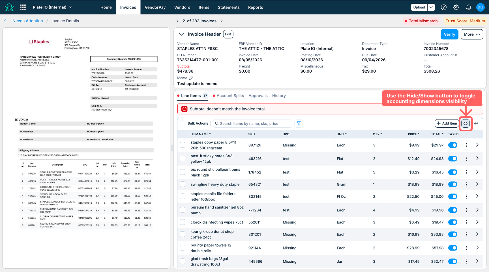Open the notifications bell icon
Image resolution: width=489 pixels, height=272 pixels.
[469, 7]
